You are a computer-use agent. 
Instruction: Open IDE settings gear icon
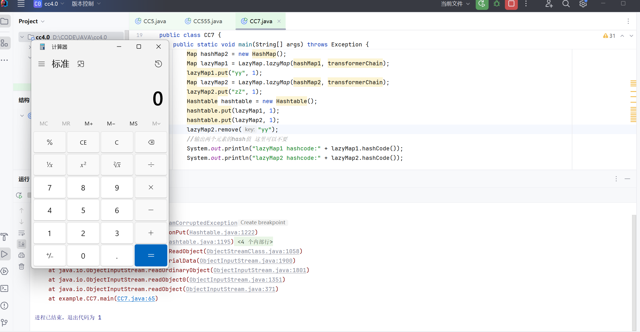pos(583,4)
